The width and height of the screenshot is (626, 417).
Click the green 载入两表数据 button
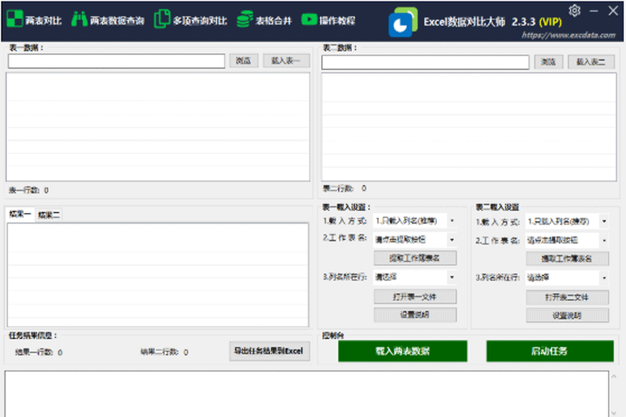pyautogui.click(x=402, y=351)
